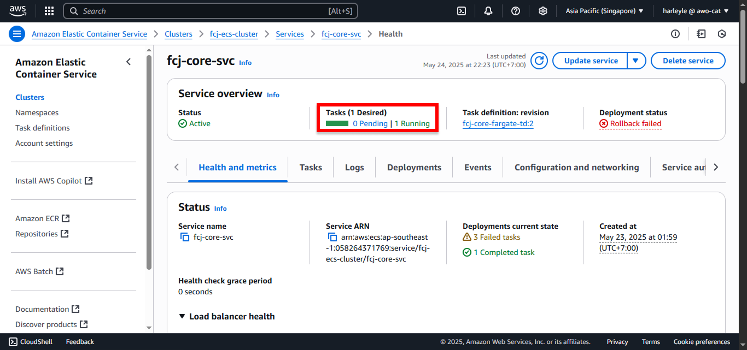Open Cookie preferences in footer

pyautogui.click(x=702, y=342)
